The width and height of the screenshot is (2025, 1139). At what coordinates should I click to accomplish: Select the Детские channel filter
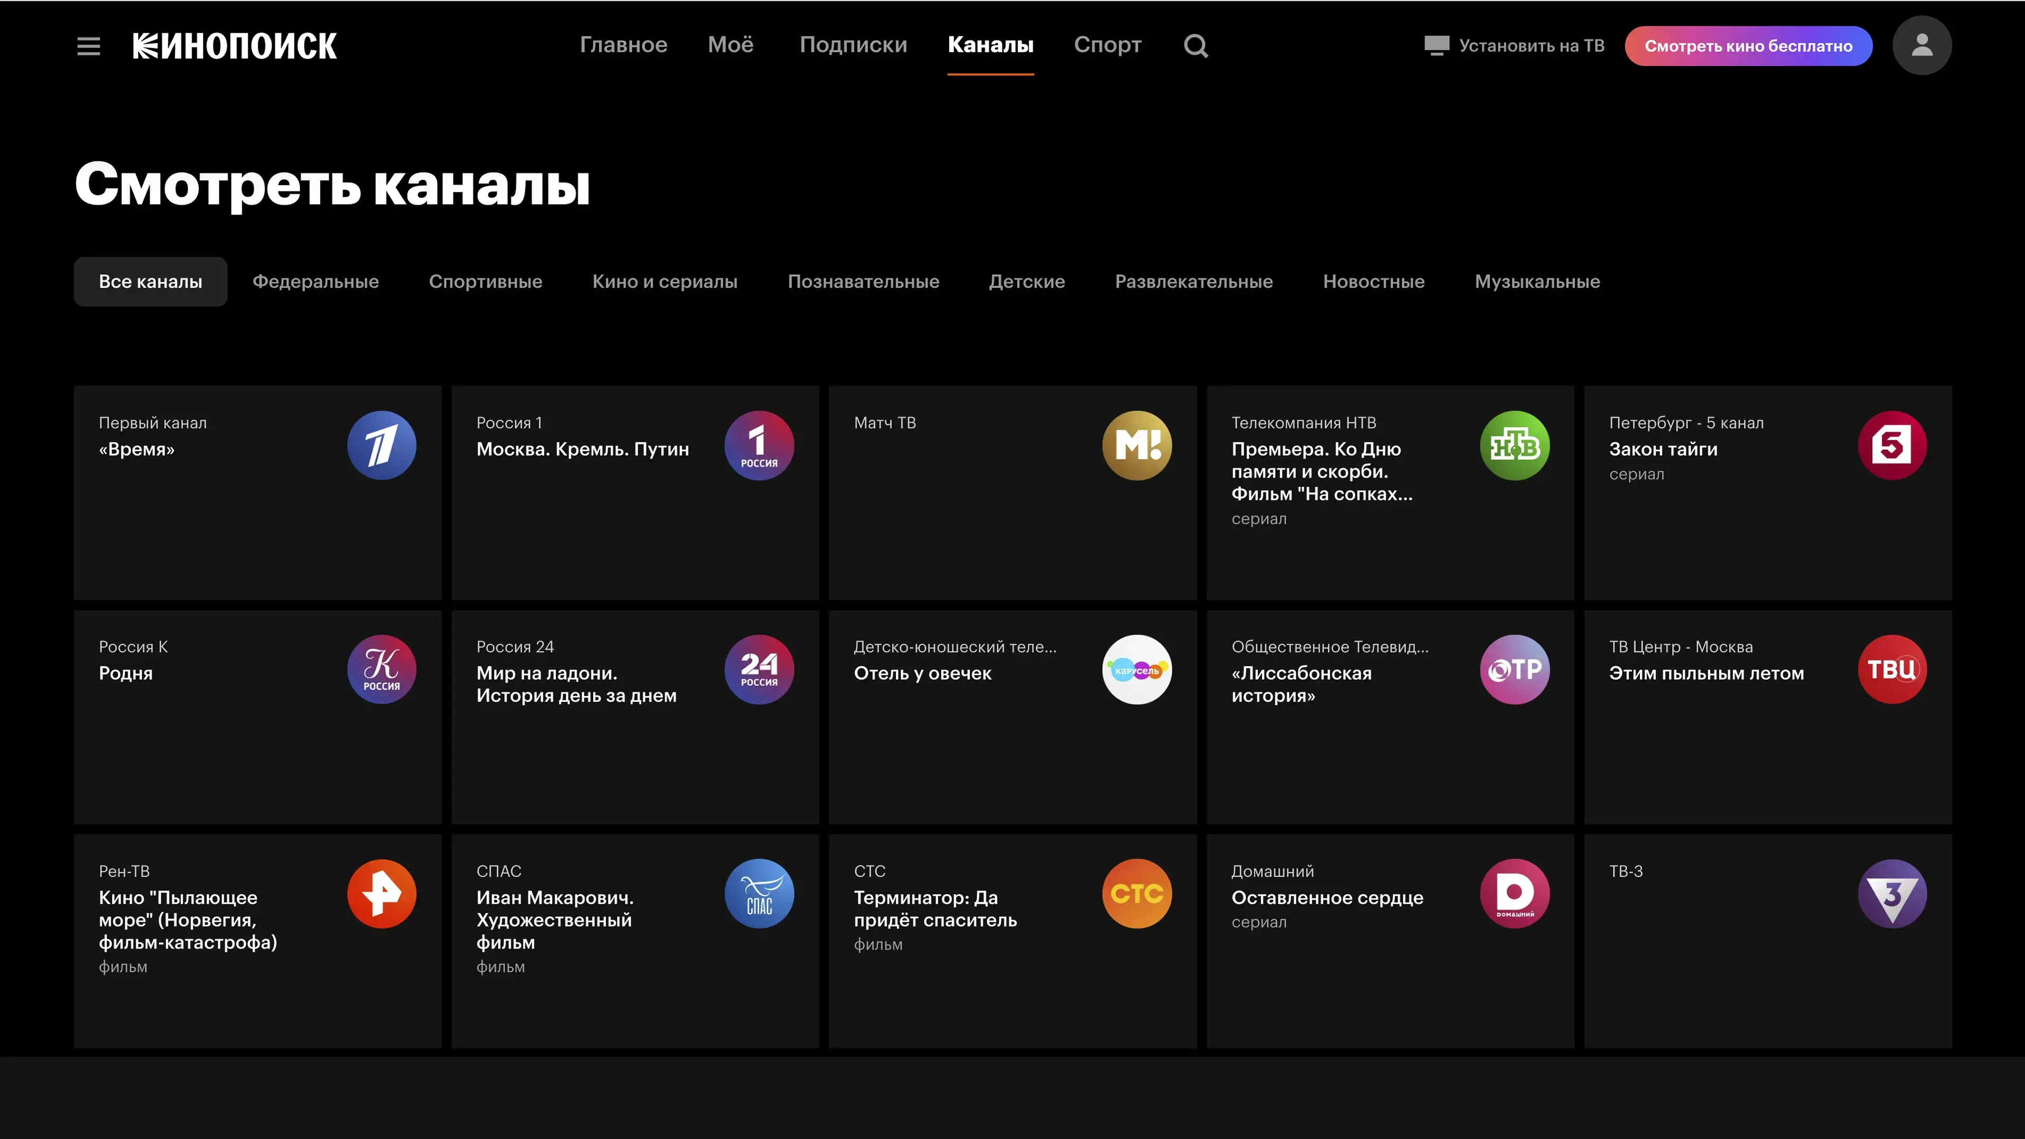[x=1027, y=282]
